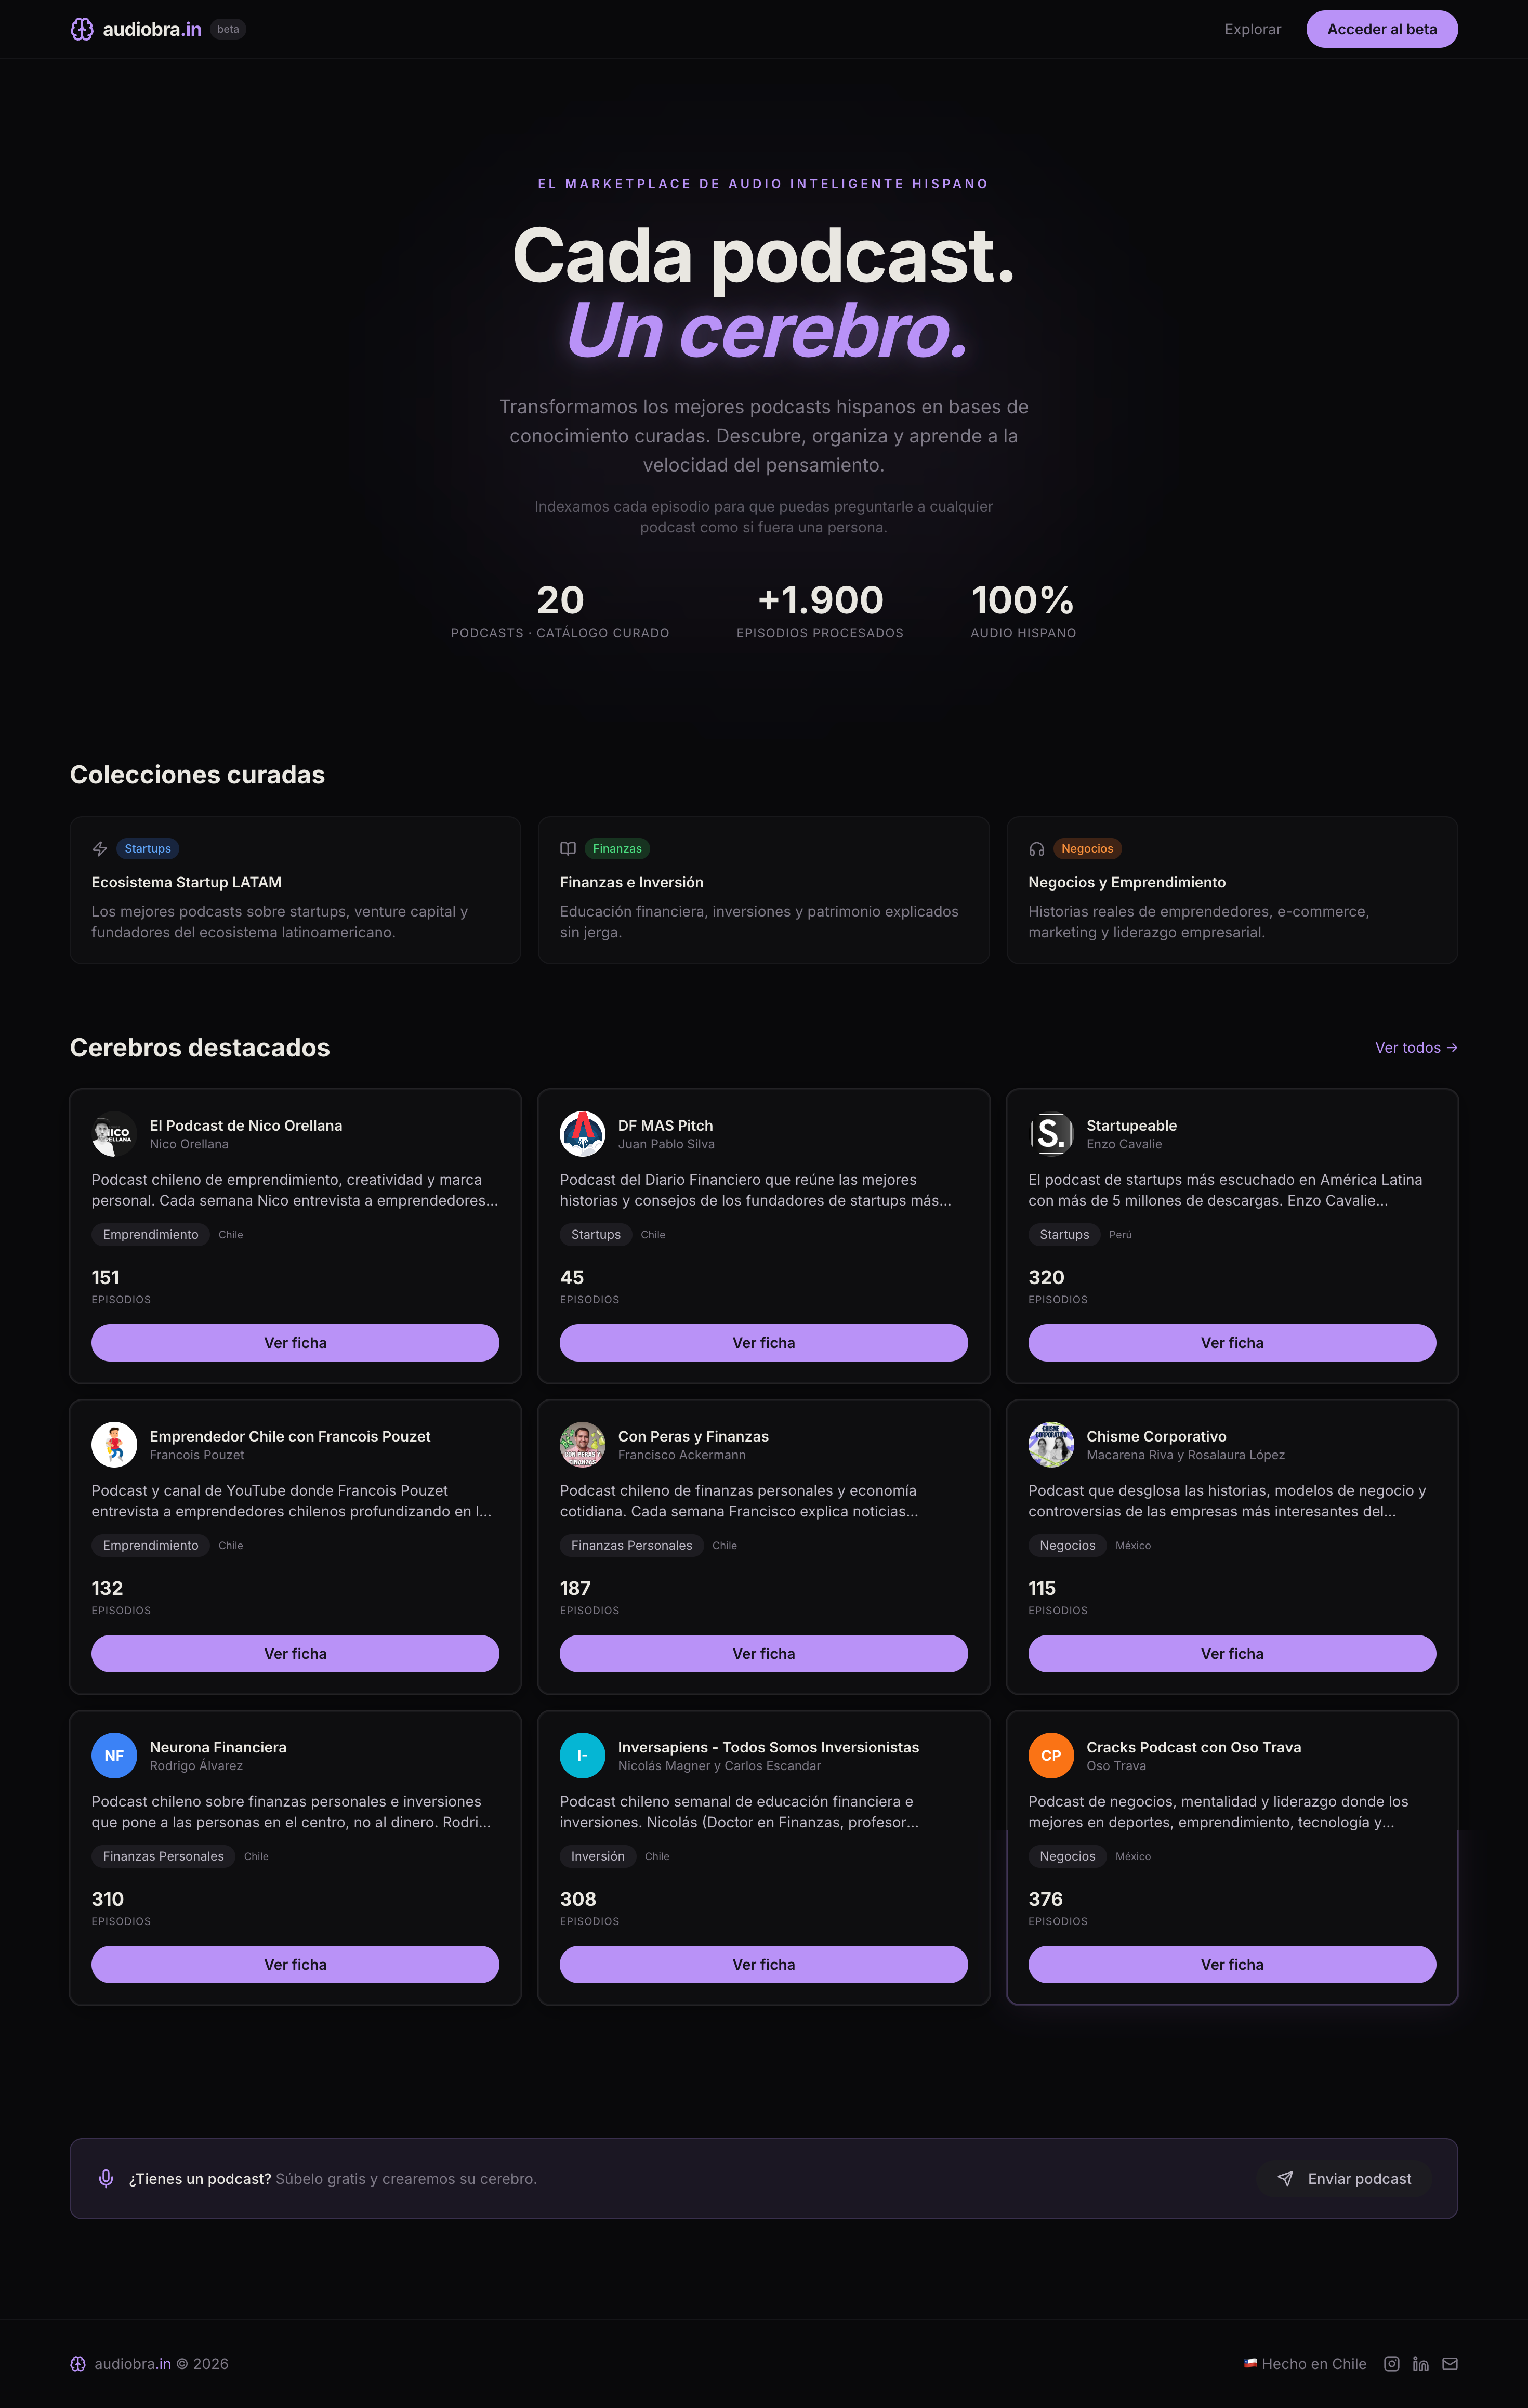Viewport: 1528px width, 2408px height.
Task: Click the Startupeable S logo avatar
Action: point(1051,1134)
